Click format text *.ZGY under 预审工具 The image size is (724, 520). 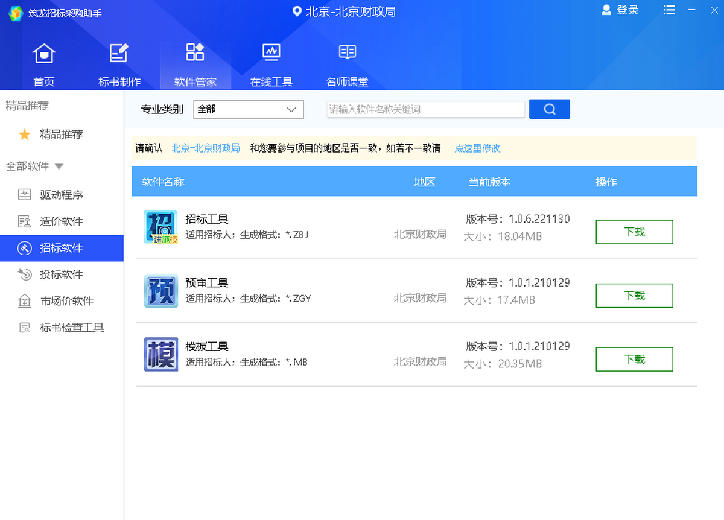pyautogui.click(x=299, y=298)
